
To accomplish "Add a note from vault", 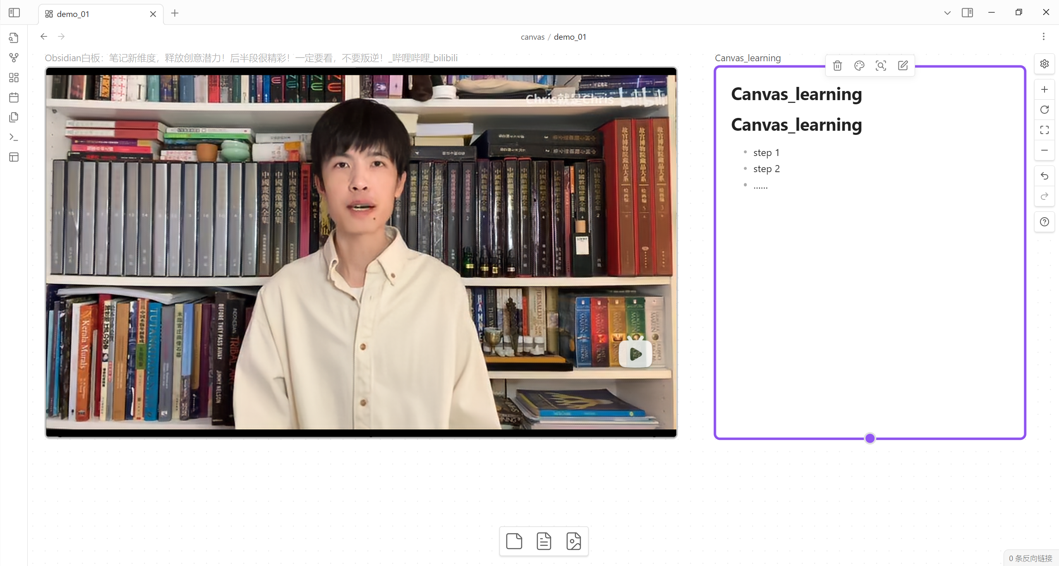I will (544, 541).
